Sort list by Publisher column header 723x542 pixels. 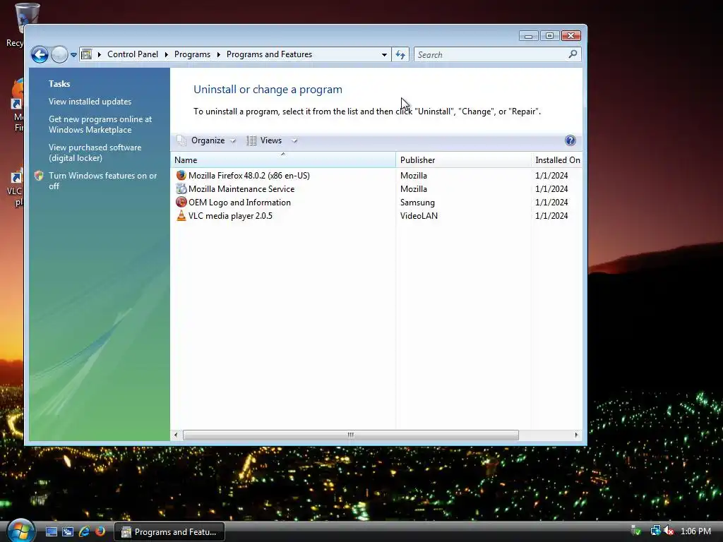point(463,160)
